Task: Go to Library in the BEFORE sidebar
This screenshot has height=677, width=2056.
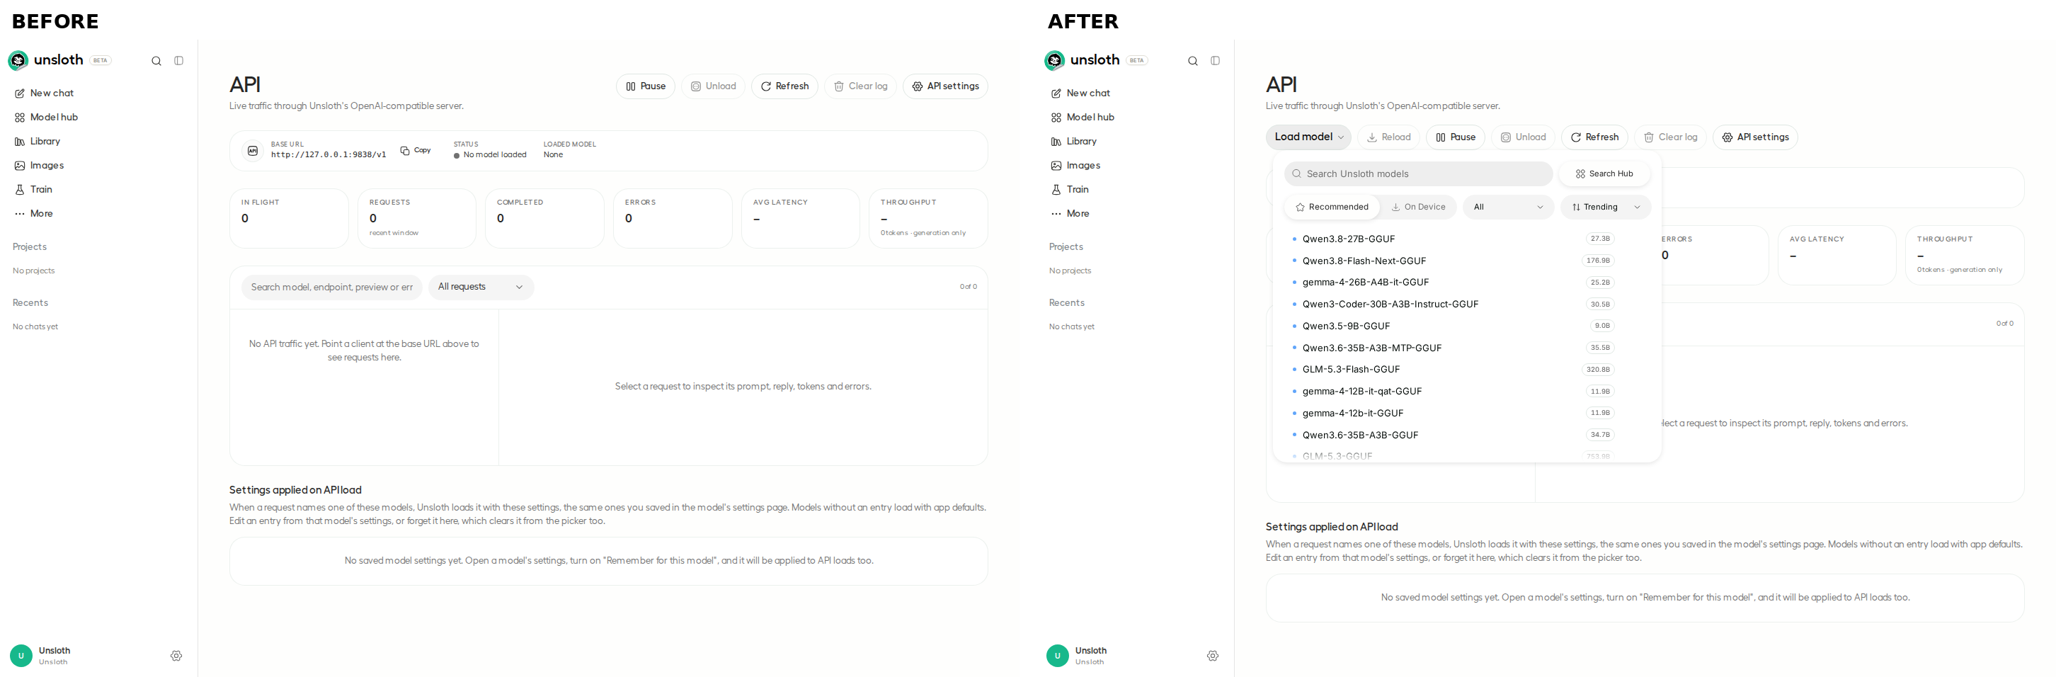Action: (38, 142)
